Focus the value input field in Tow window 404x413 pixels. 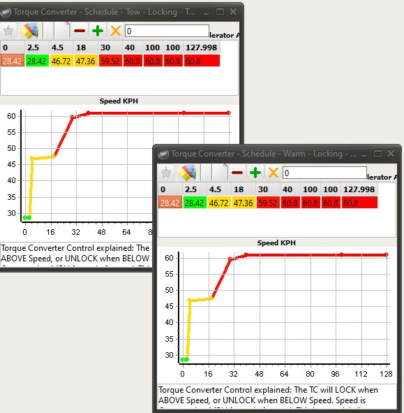[167, 31]
